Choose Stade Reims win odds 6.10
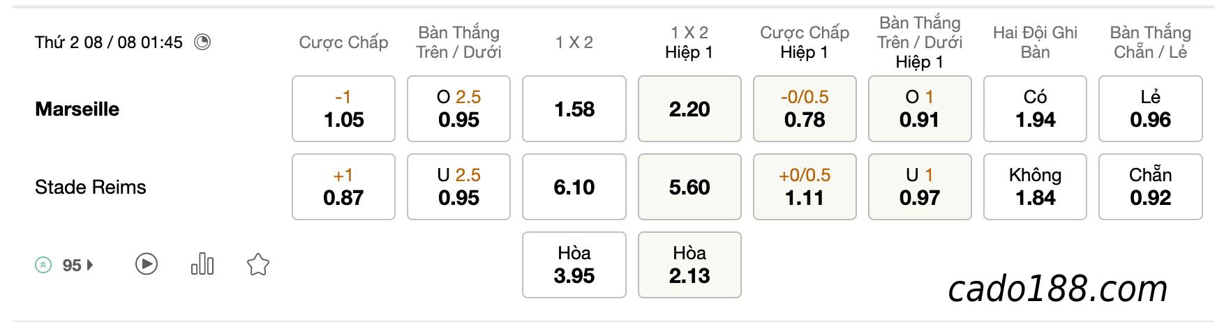Image resolution: width=1224 pixels, height=322 pixels. click(574, 187)
